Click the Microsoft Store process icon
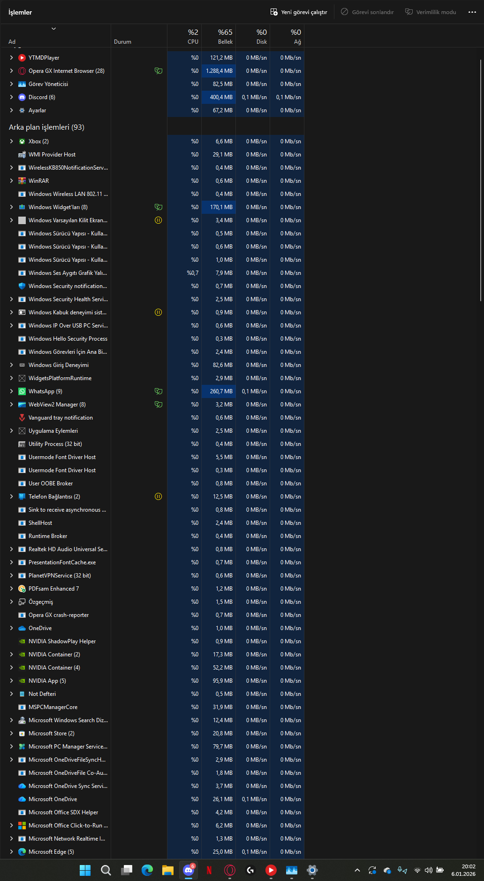Screen dimensions: 484x881 pos(22,733)
